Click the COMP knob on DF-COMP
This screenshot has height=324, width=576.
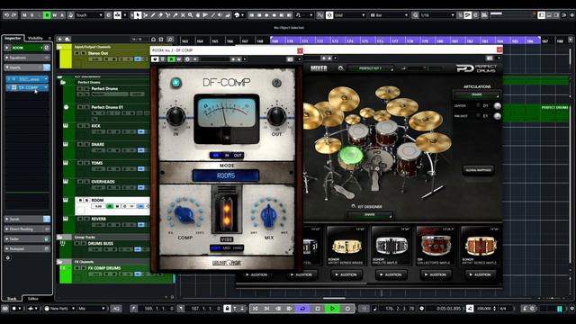tap(184, 215)
